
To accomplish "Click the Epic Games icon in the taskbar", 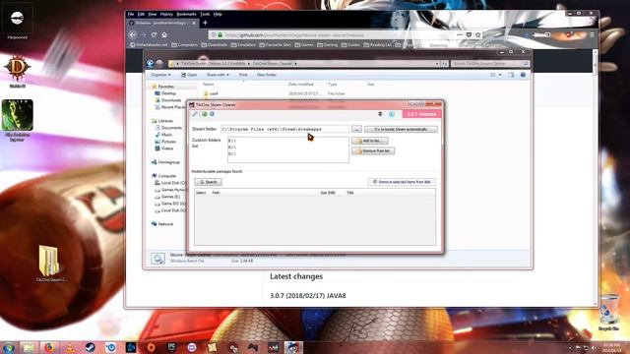I will click(x=171, y=347).
